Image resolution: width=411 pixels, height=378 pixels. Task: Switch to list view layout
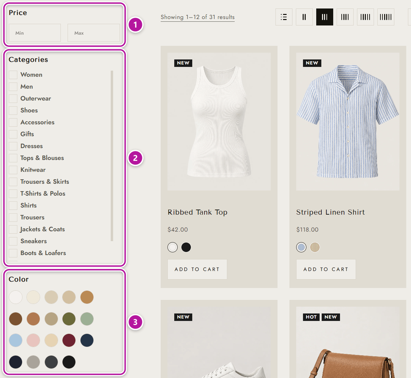pyautogui.click(x=284, y=17)
